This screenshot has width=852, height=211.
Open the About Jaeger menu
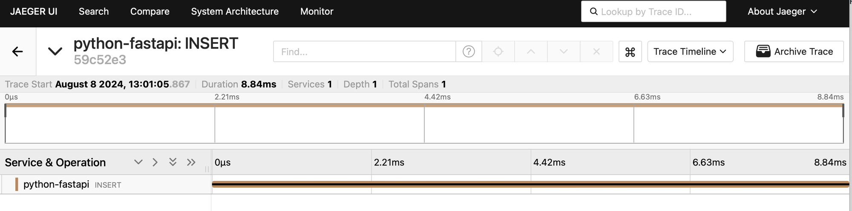[x=782, y=11]
